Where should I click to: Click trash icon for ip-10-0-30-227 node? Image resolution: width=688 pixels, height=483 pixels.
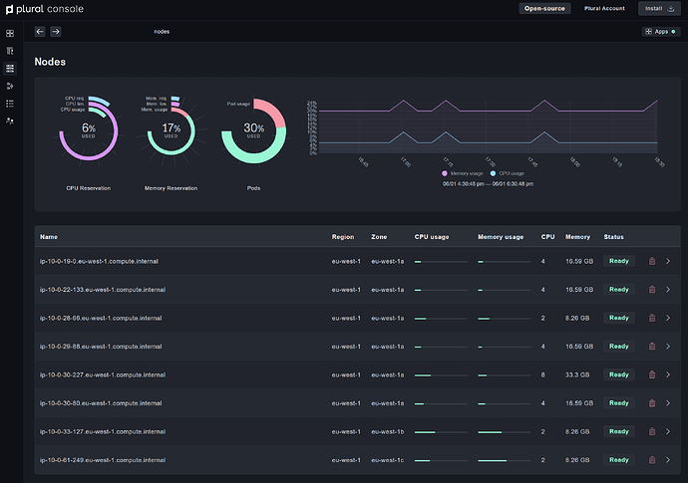click(652, 374)
